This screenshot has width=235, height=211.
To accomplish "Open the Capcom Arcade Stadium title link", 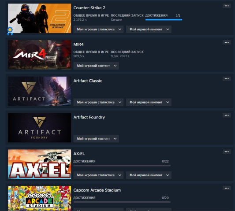I will 97,190.
